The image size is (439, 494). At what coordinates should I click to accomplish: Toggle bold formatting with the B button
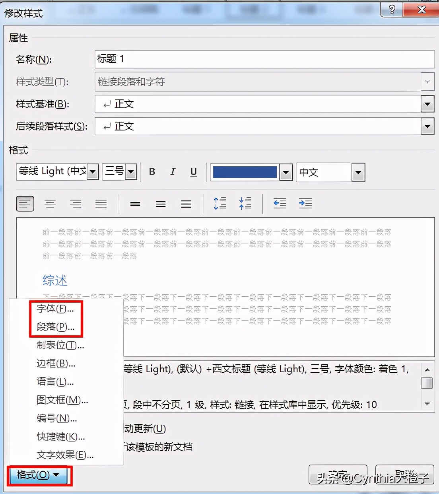click(x=152, y=171)
